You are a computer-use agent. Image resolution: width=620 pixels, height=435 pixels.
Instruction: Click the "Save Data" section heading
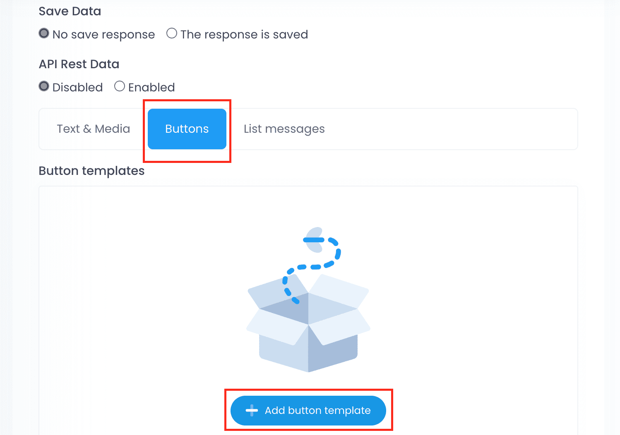[x=70, y=11]
